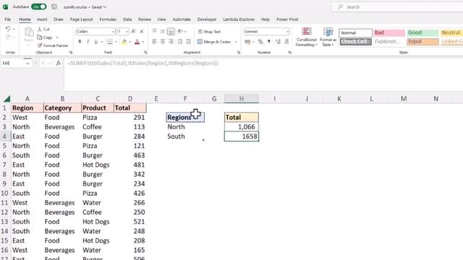This screenshot has width=463, height=260.
Task: Decrease indent icon
Action: tap(180, 42)
